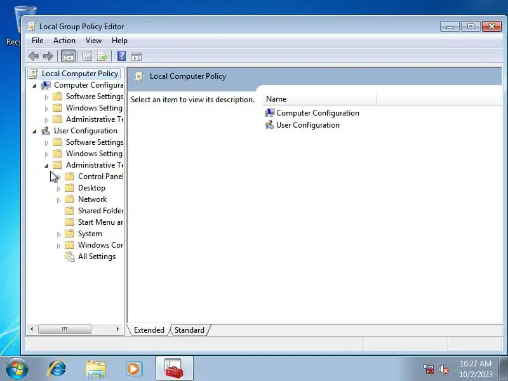Expand Windows Settings under User Configuration
This screenshot has height=381, width=508.
coord(46,154)
